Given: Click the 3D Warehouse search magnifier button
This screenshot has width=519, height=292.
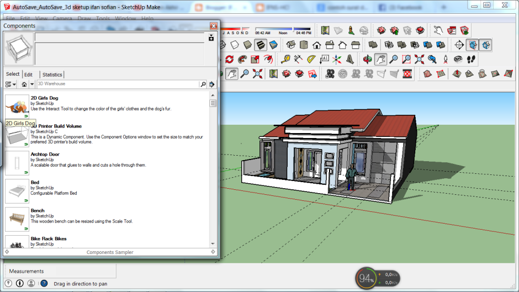Looking at the screenshot, I should tap(203, 84).
